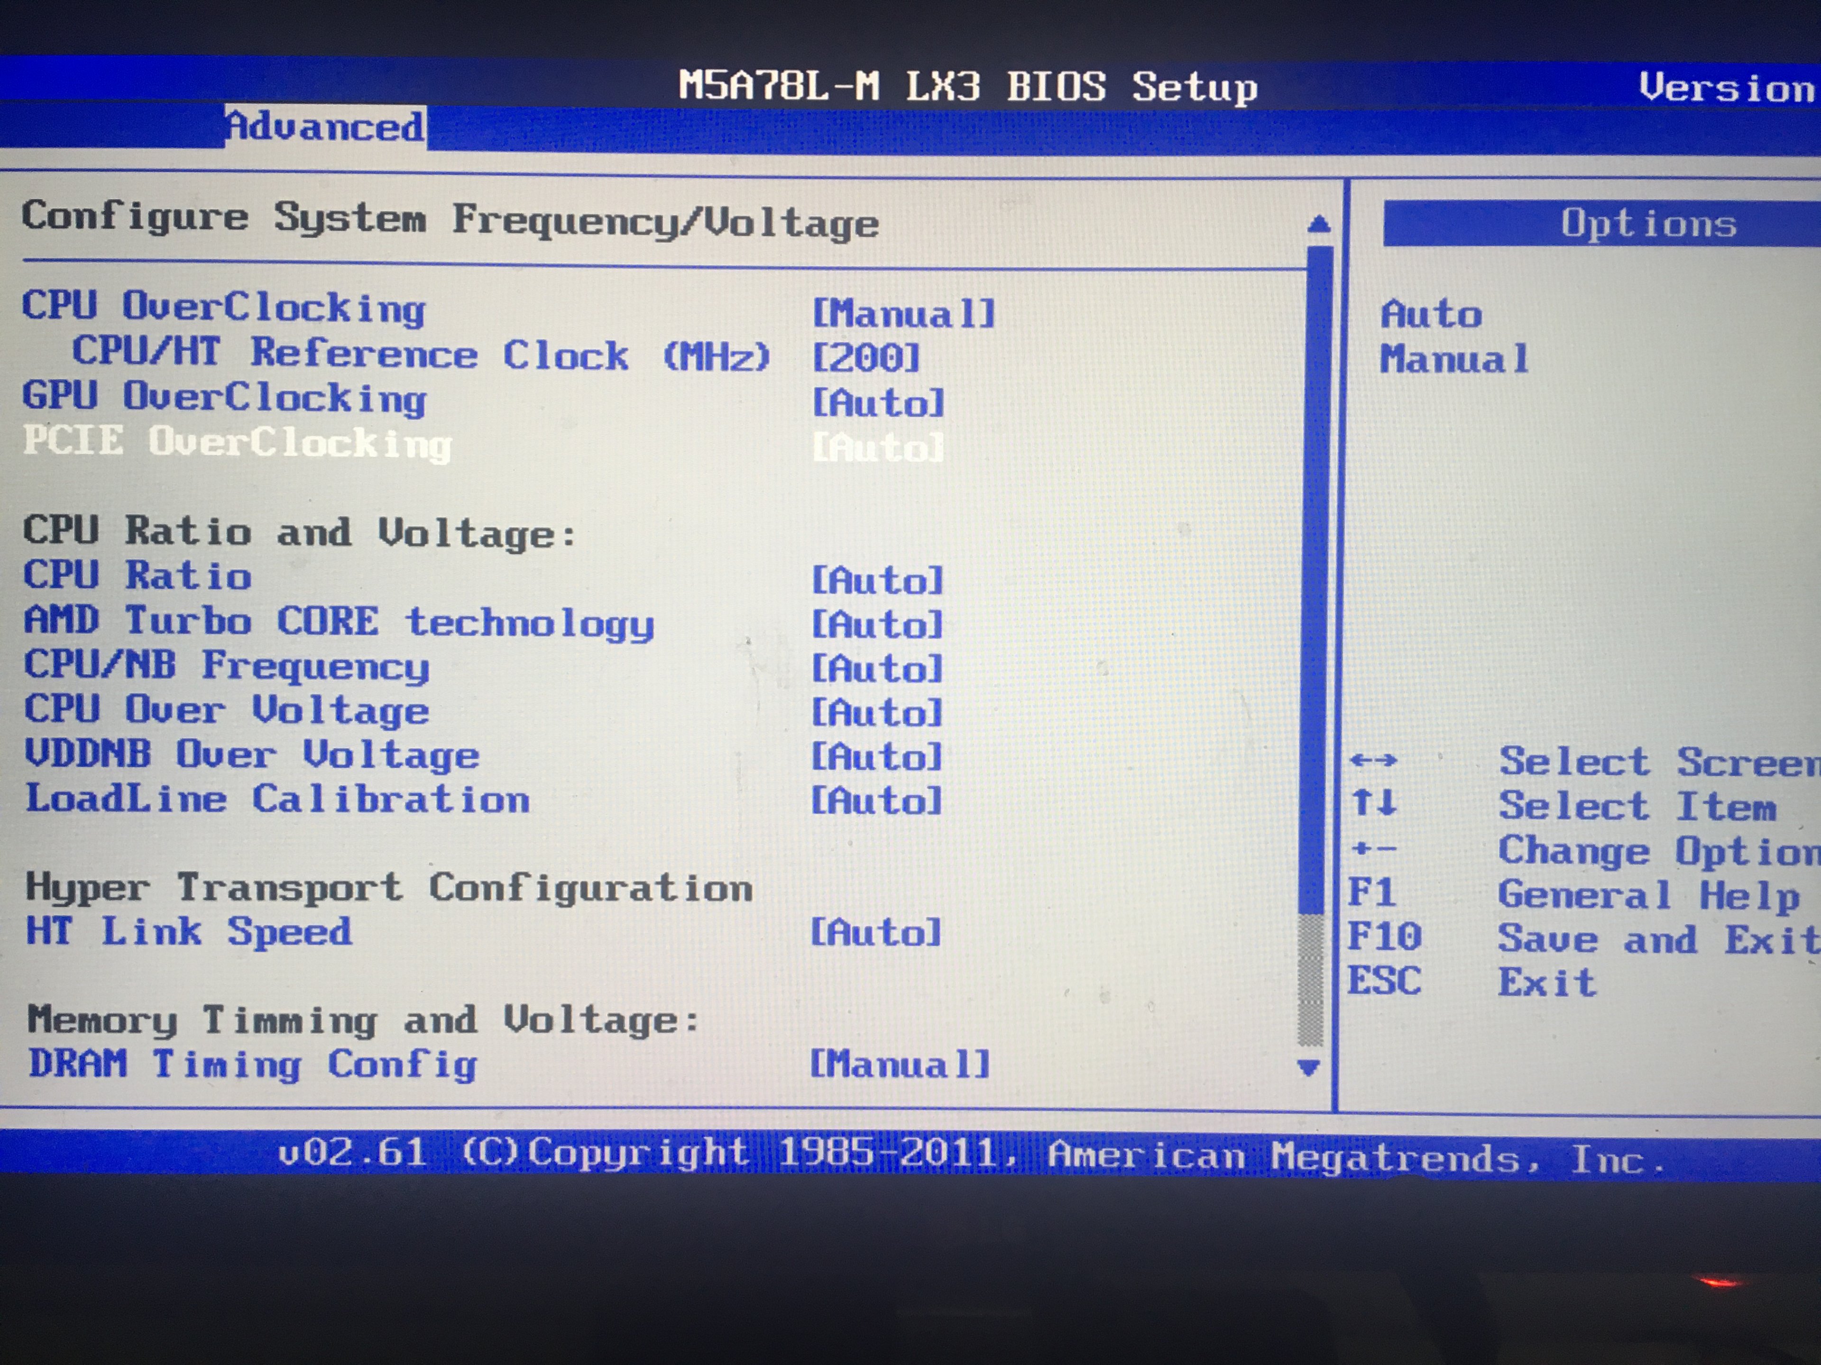Viewport: 1821px width, 1365px height.
Task: Click the left-right arrows Select Screen icon
Action: point(1373,760)
